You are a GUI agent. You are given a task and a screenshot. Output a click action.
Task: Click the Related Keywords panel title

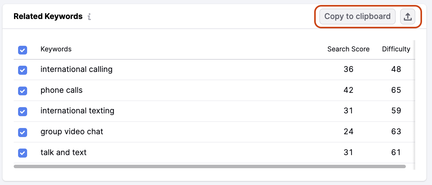(48, 16)
